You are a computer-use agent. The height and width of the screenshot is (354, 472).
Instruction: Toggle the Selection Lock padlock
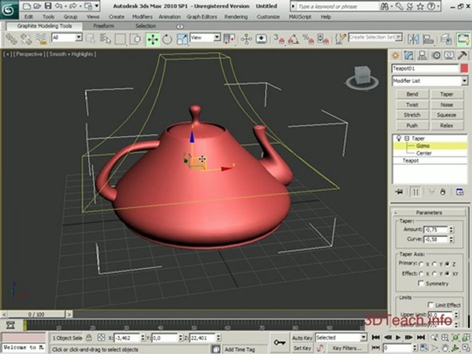point(89,338)
